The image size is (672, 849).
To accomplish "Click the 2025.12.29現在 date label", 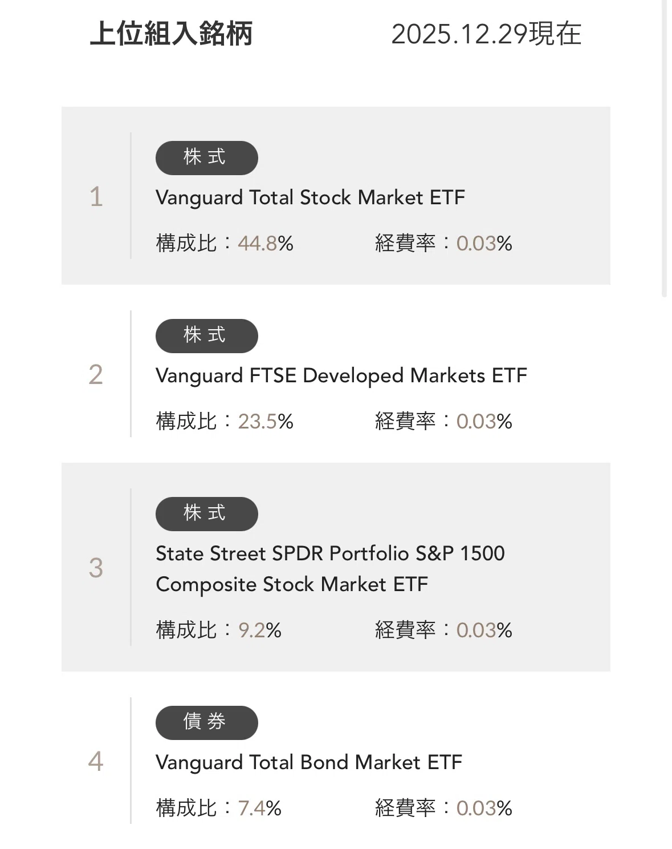I will click(x=486, y=34).
